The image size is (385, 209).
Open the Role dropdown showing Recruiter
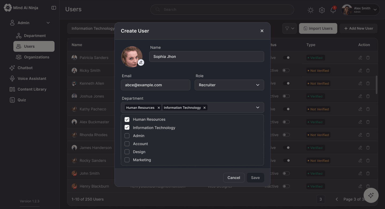229,85
